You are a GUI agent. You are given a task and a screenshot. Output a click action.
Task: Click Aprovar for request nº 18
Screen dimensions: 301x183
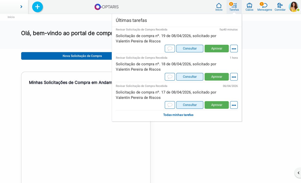[x=217, y=77]
